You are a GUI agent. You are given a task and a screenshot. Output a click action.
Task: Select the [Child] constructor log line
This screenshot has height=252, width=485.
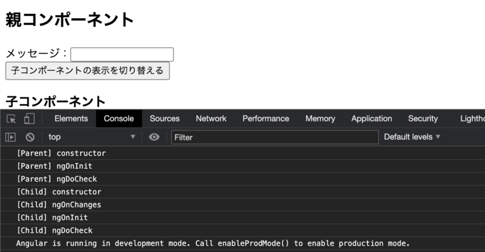(x=242, y=192)
